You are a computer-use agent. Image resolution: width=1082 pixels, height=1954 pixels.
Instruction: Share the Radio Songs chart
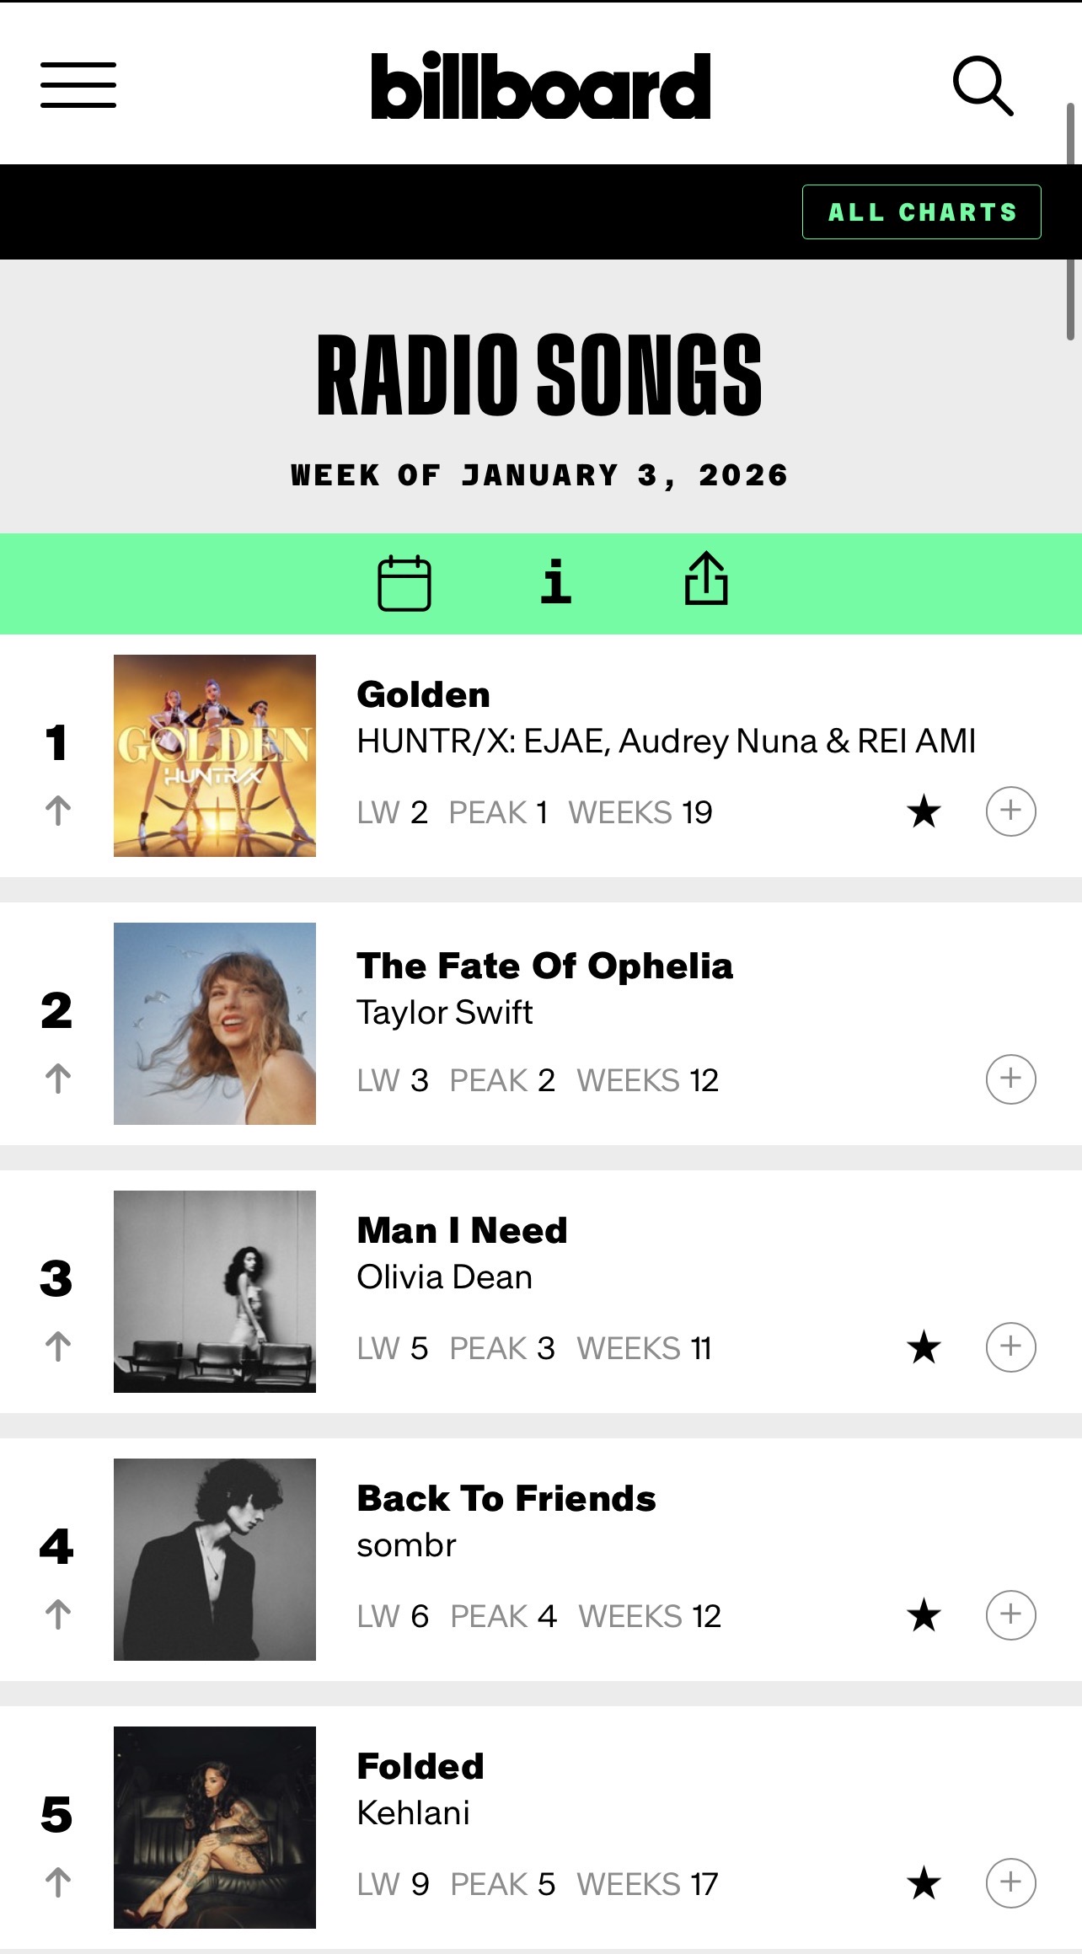(706, 580)
